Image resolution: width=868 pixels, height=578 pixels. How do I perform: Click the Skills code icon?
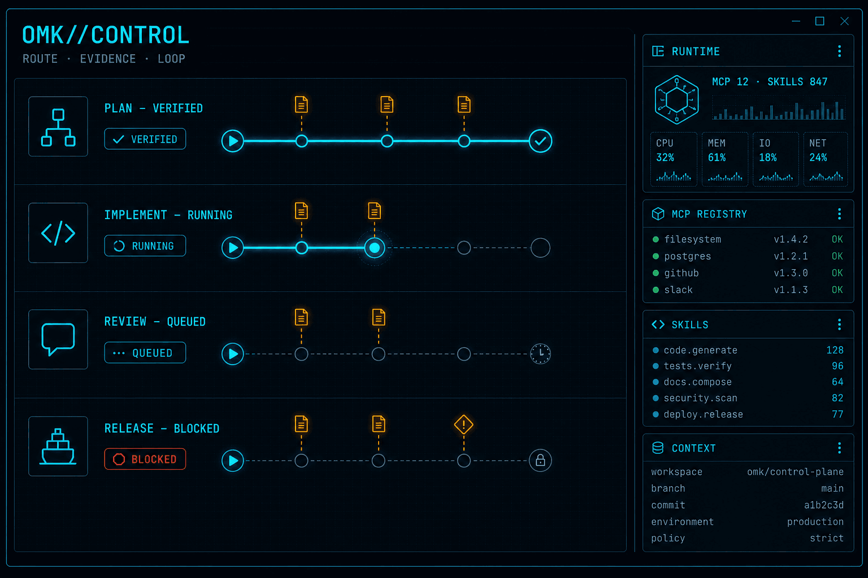point(658,325)
